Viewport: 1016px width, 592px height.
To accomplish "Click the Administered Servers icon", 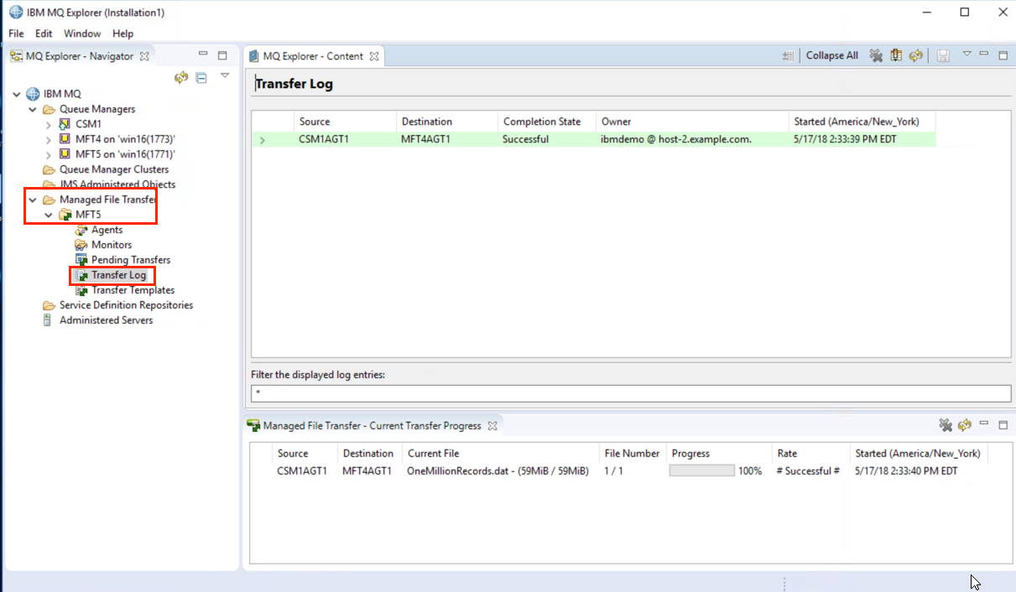I will 49,320.
